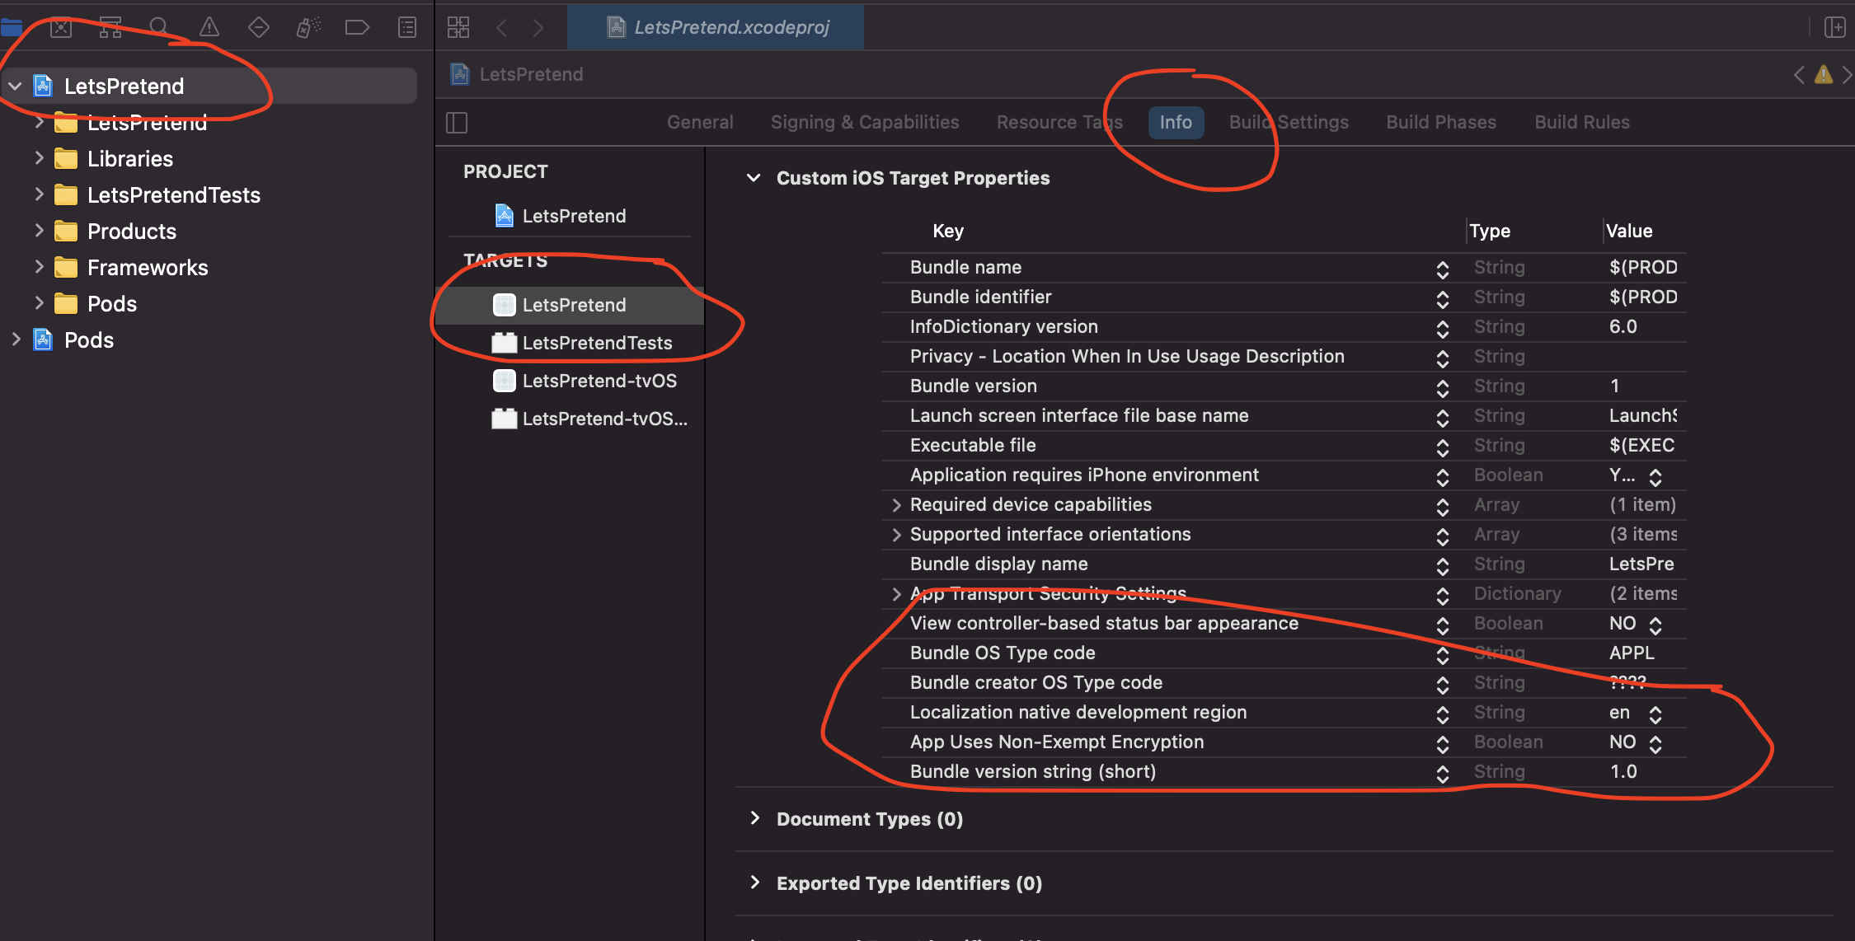Screen dimensions: 1855x941
Task: Select the LetsPretend app target
Action: point(571,305)
